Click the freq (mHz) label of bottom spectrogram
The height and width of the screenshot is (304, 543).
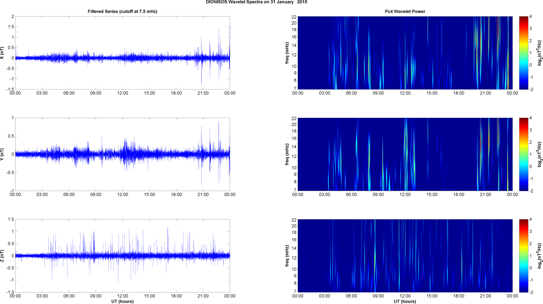point(287,256)
